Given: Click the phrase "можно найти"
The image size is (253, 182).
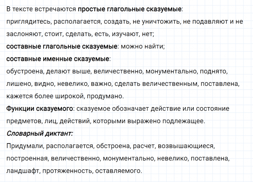Looking at the screenshot, I should pyautogui.click(x=148, y=46).
